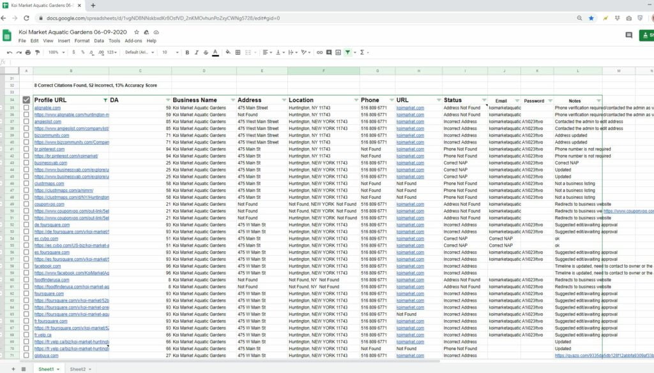
Task: Click the Bold formatting icon
Action: click(x=187, y=52)
